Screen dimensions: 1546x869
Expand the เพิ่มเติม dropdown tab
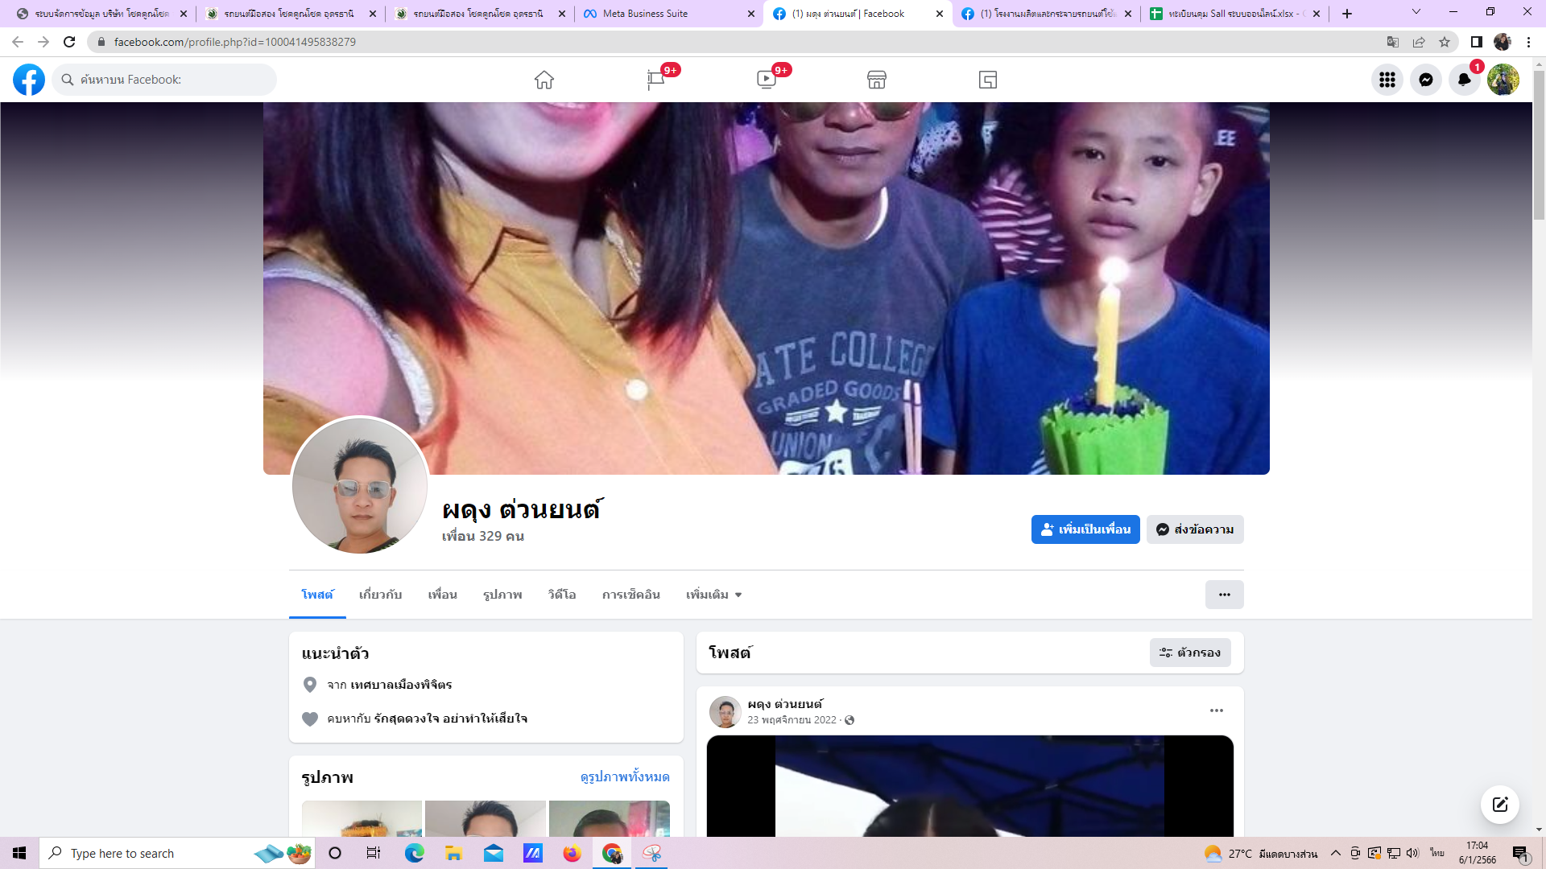[713, 595]
